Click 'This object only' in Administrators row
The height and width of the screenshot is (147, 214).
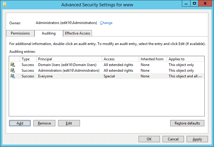[x=181, y=70]
